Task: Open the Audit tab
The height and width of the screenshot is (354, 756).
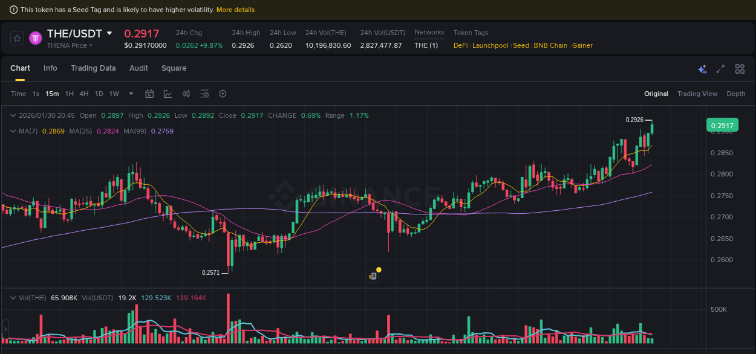Action: [x=138, y=68]
